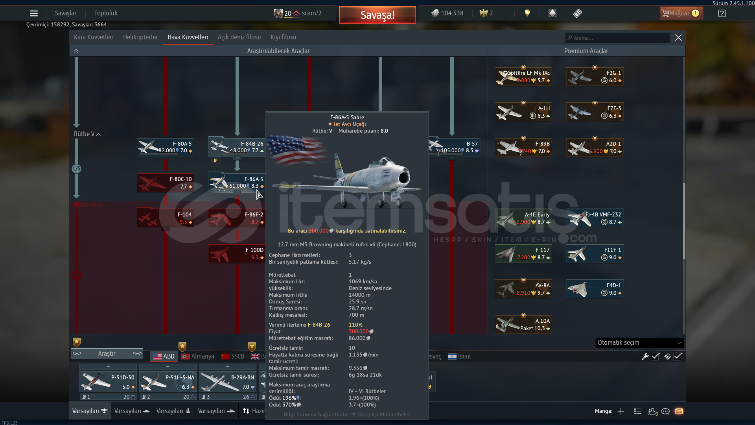Click the auto-refill ammo icon
The image size is (755, 425).
(x=668, y=357)
